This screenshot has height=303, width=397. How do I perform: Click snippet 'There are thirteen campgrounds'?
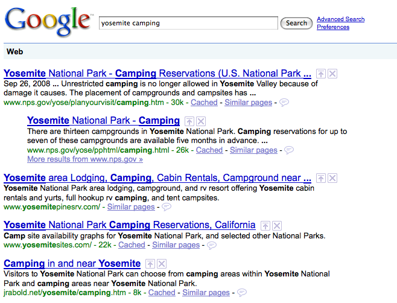point(83,131)
